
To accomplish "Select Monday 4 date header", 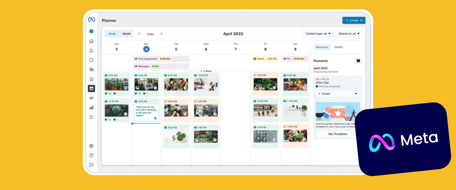I will [146, 47].
